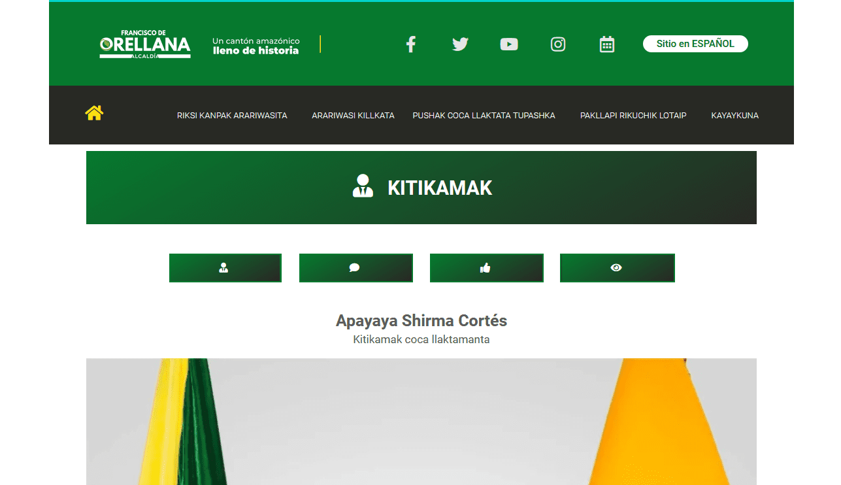Open the calendar events icon
This screenshot has height=485, width=841.
point(607,44)
